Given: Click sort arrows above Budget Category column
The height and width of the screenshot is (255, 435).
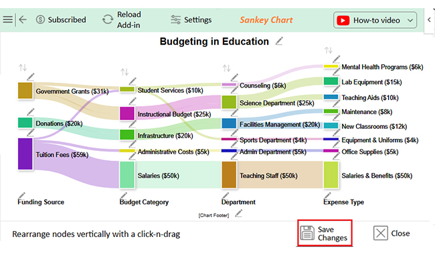Looking at the screenshot, I should pyautogui.click(x=124, y=72).
